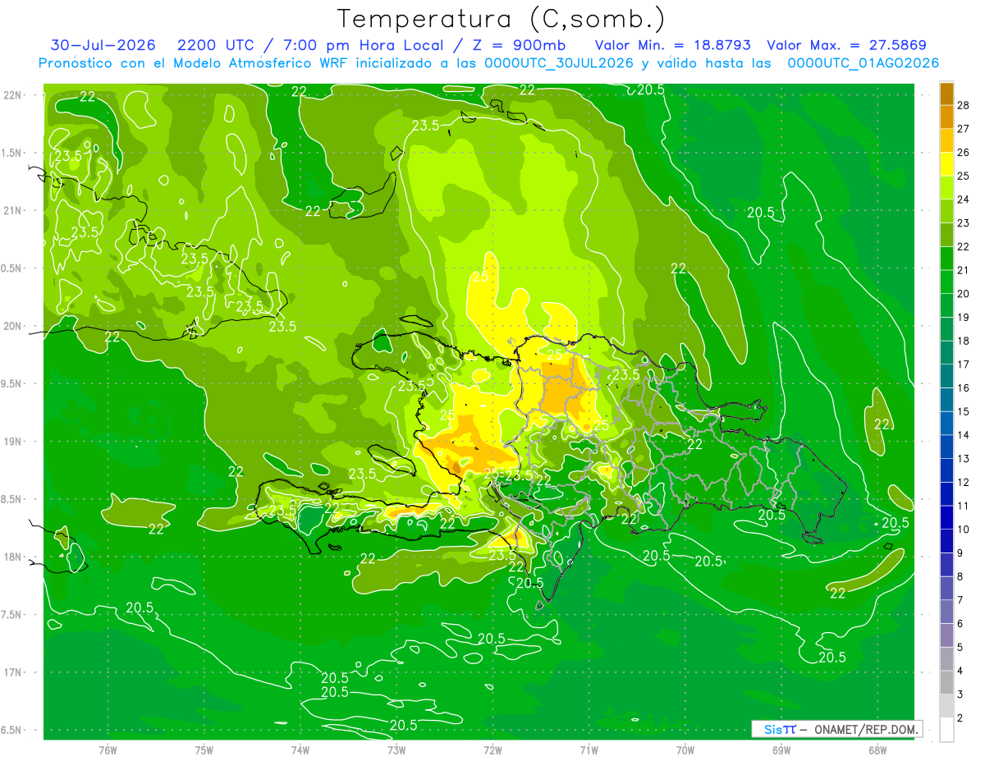Click the 20N latitude axis label
The image size is (985, 761).
(12, 326)
